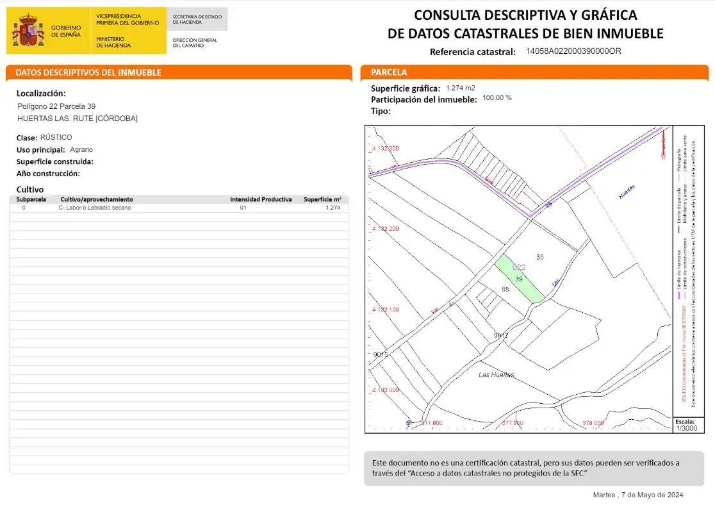The height and width of the screenshot is (505, 715).
Task: Click 'Localización:' label
Action: point(41,94)
